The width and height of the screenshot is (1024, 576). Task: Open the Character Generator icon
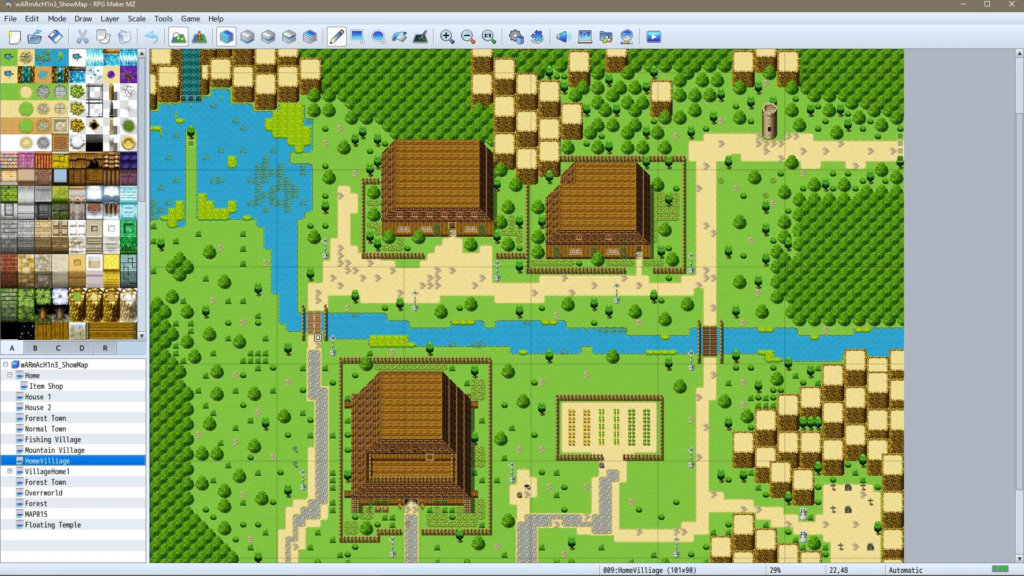pyautogui.click(x=627, y=37)
